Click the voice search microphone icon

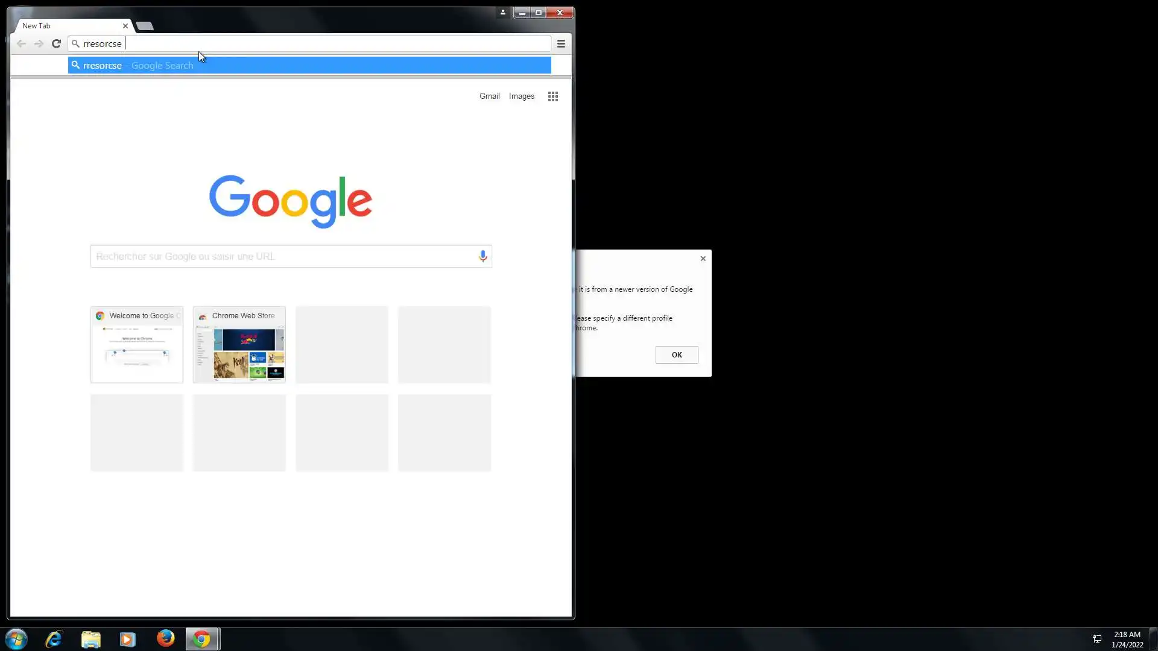tap(482, 256)
